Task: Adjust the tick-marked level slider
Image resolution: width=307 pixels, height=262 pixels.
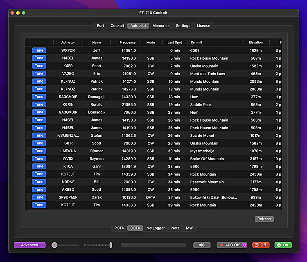Action: [98, 245]
